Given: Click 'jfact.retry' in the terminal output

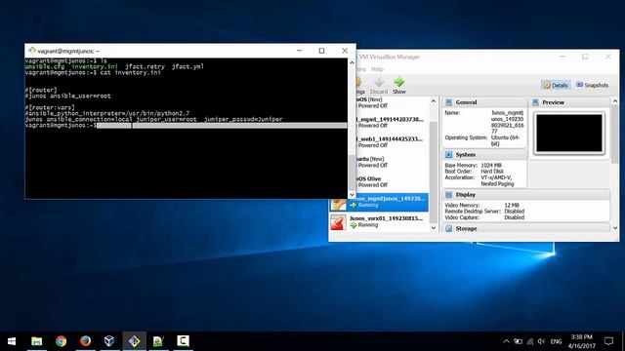Looking at the screenshot, I should 146,67.
